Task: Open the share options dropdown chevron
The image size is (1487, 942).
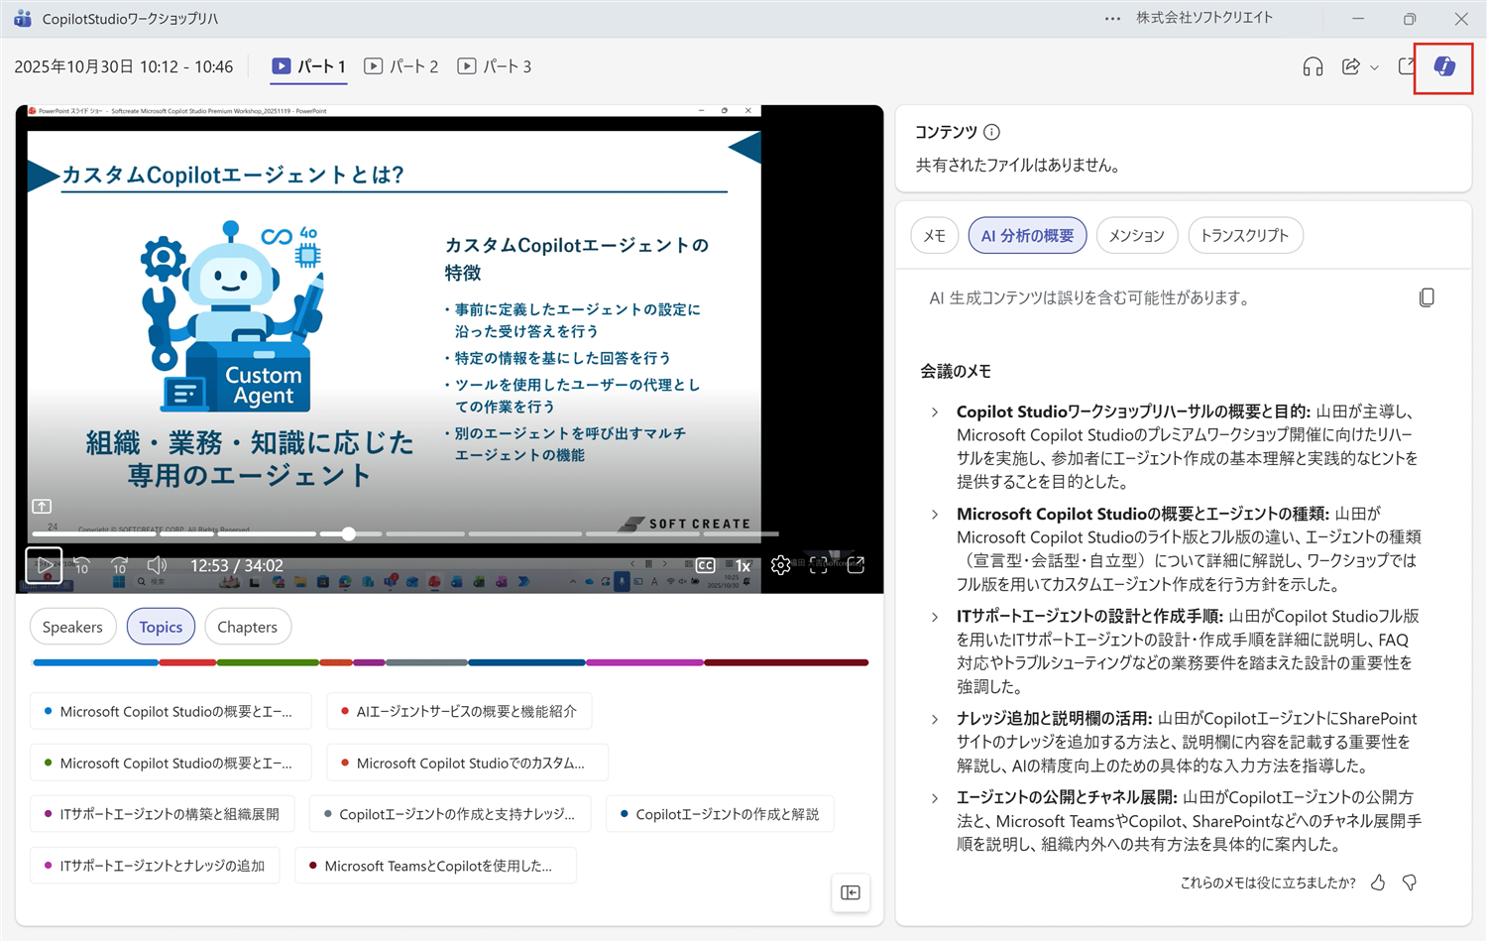Action: tap(1373, 66)
